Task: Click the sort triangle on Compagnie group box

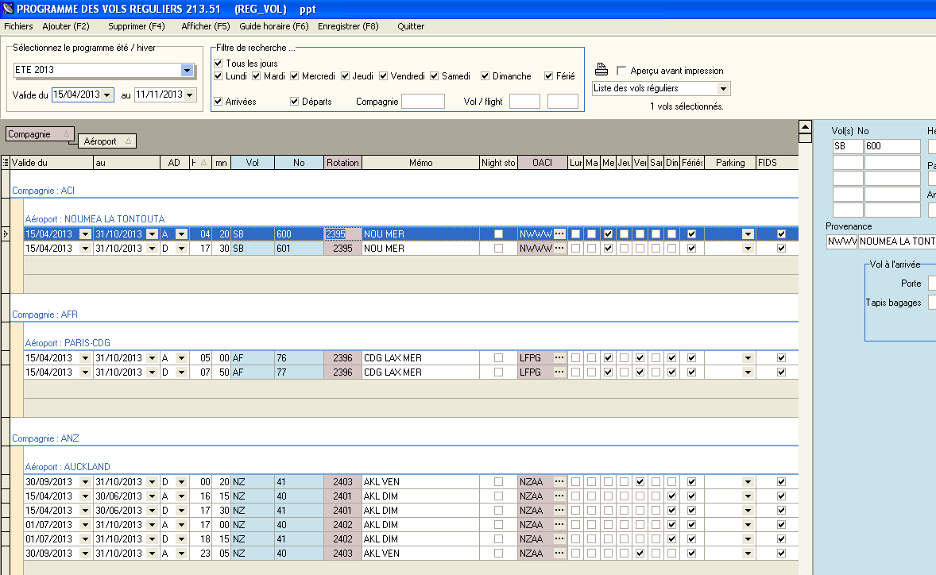Action: click(x=66, y=134)
